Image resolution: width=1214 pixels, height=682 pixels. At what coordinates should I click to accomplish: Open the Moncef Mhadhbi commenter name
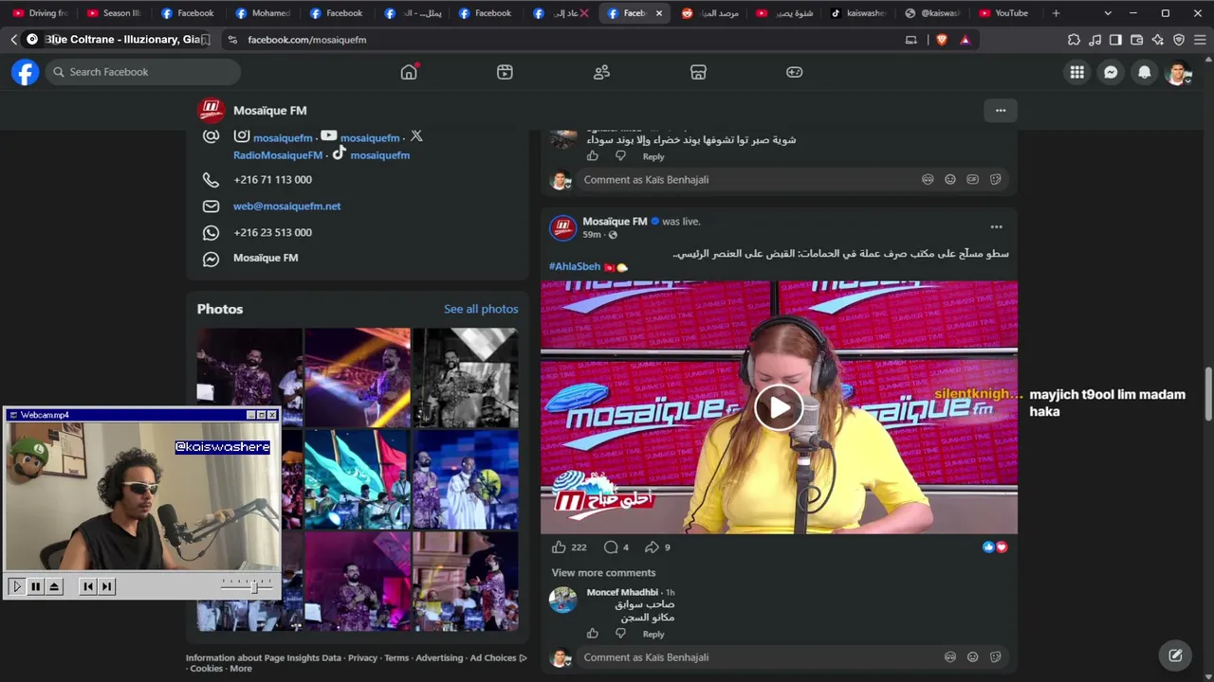point(622,593)
